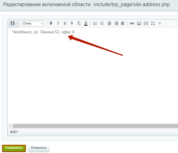This screenshot has height=153, width=178.
Task: Open the text color picker
Action: point(86,23)
